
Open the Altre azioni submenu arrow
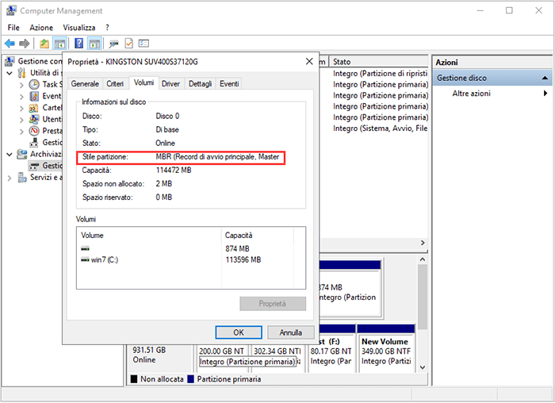545,94
